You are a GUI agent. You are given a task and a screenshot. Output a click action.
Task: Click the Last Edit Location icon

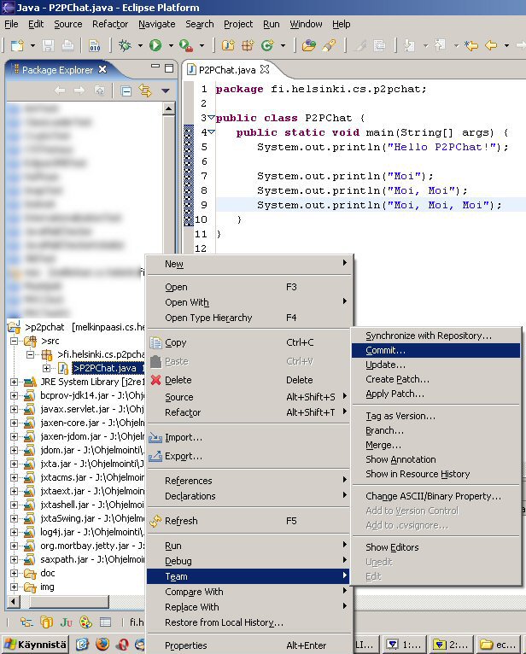point(471,45)
